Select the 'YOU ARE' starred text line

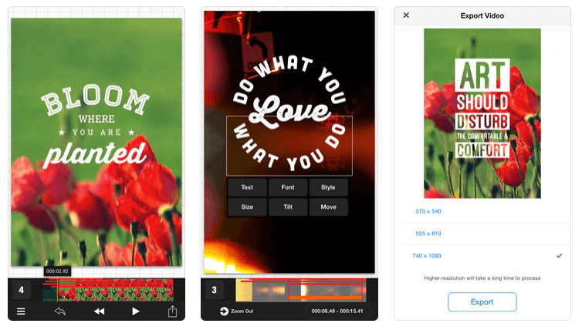pos(96,133)
